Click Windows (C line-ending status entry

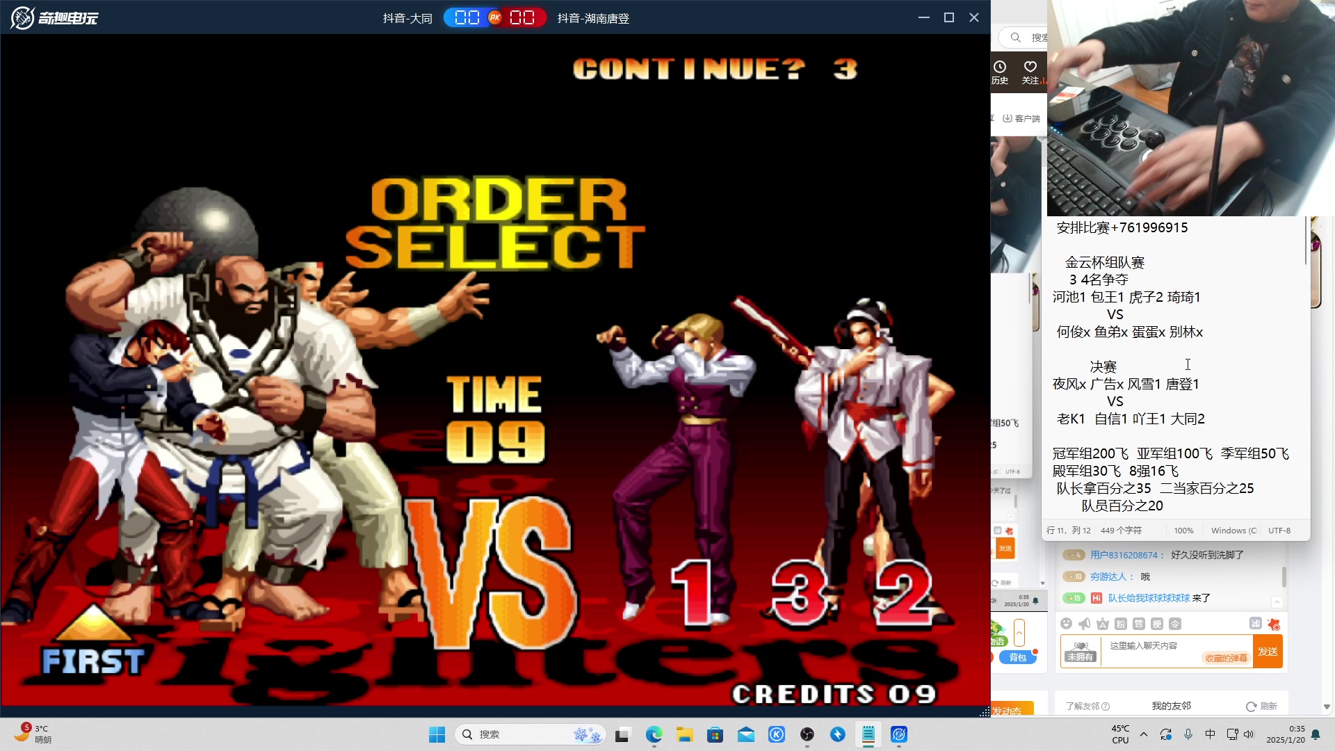[1233, 531]
